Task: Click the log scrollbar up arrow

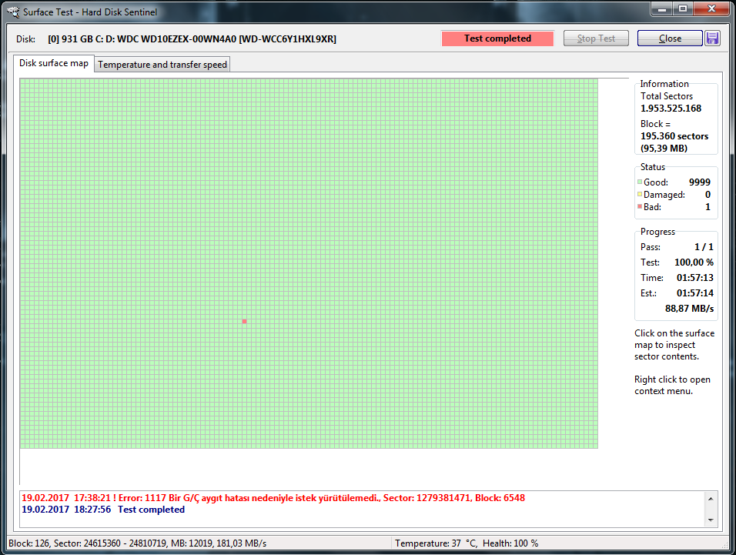Action: pyautogui.click(x=710, y=499)
